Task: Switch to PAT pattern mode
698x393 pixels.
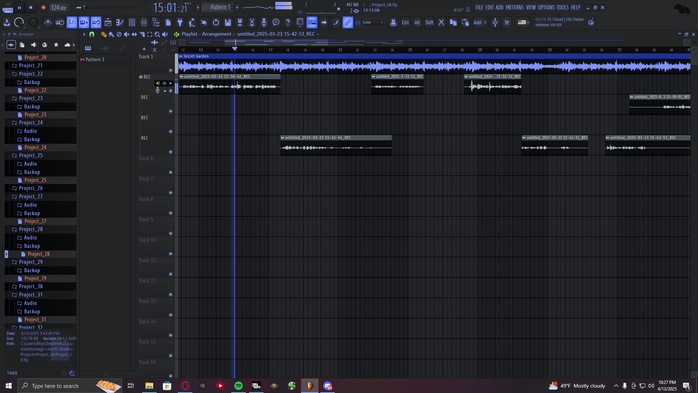Action: coord(8,5)
